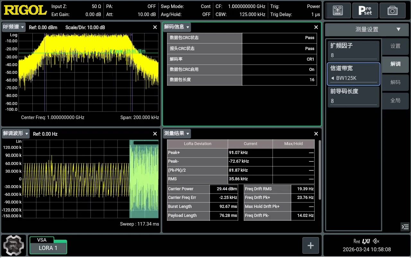Edit the 前导码长度 value field
Screen dimensions: 411x258
tap(354, 97)
